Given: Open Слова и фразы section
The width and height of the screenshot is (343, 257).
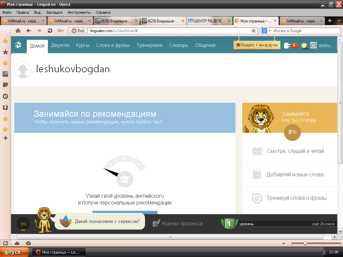Looking at the screenshot, I should tap(113, 45).
